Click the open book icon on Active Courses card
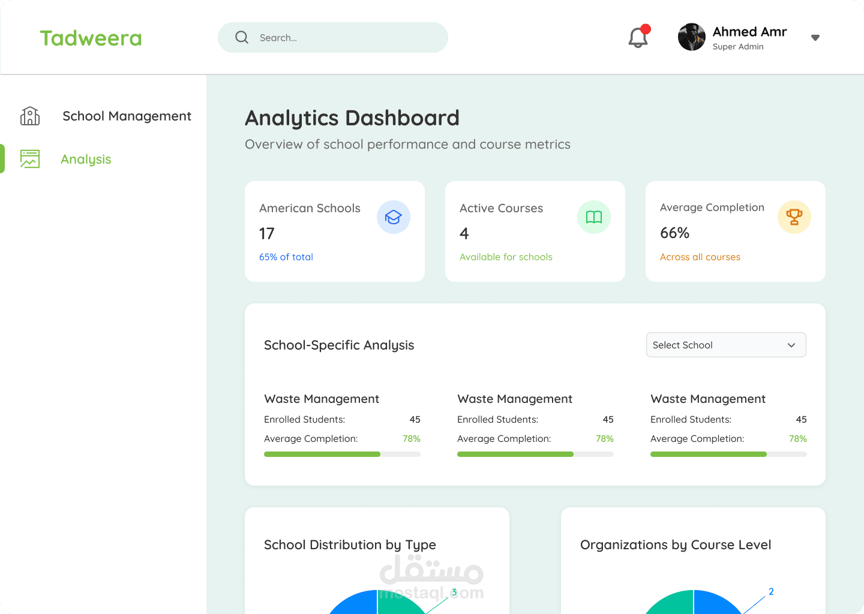This screenshot has height=614, width=864. click(x=594, y=217)
